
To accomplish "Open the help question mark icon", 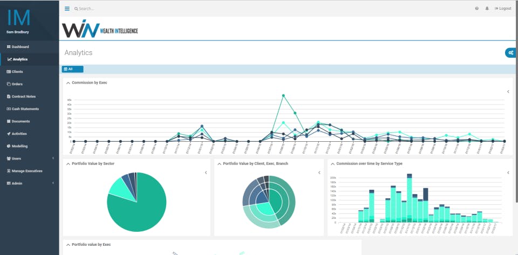I will pyautogui.click(x=476, y=9).
